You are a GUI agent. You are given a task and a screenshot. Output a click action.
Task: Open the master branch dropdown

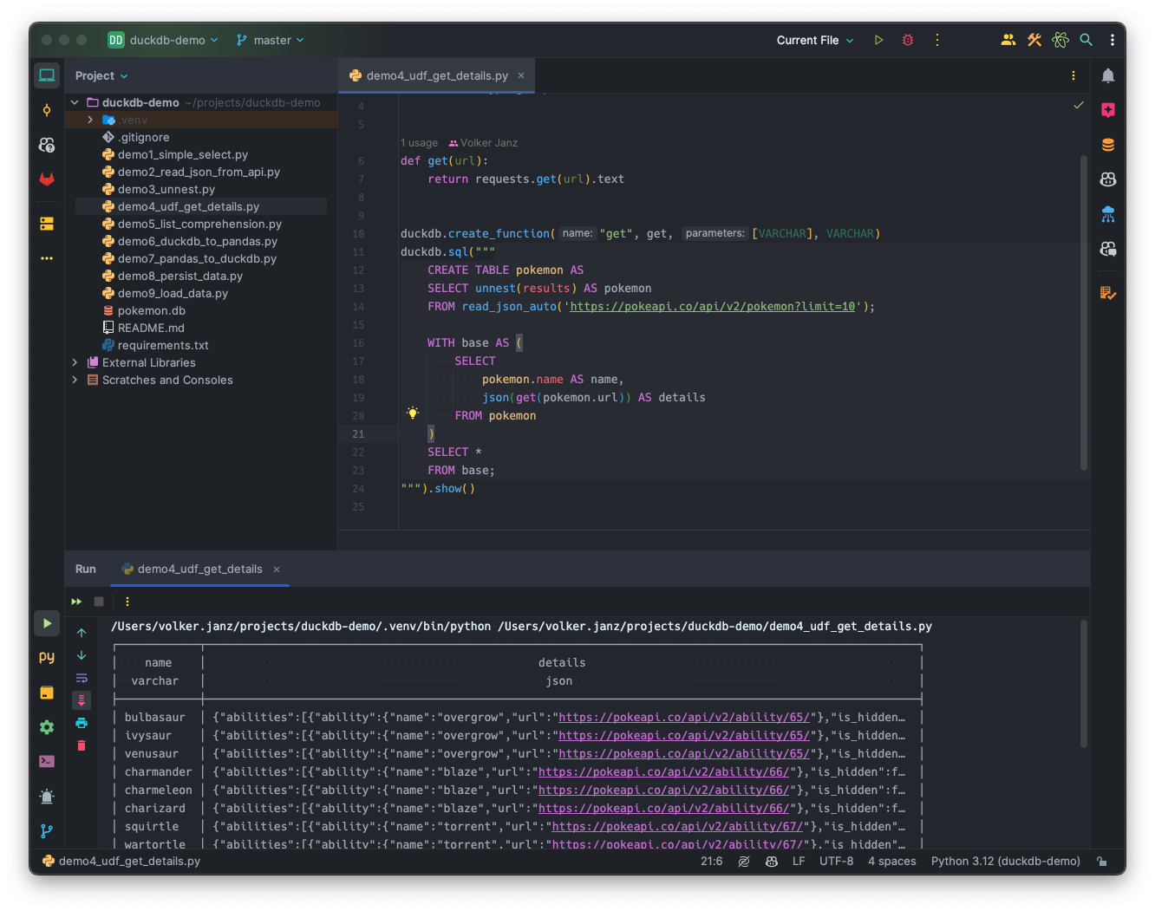[271, 40]
